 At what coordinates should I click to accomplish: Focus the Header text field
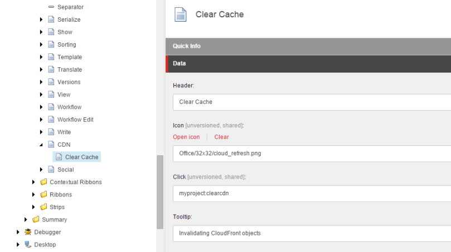312,102
